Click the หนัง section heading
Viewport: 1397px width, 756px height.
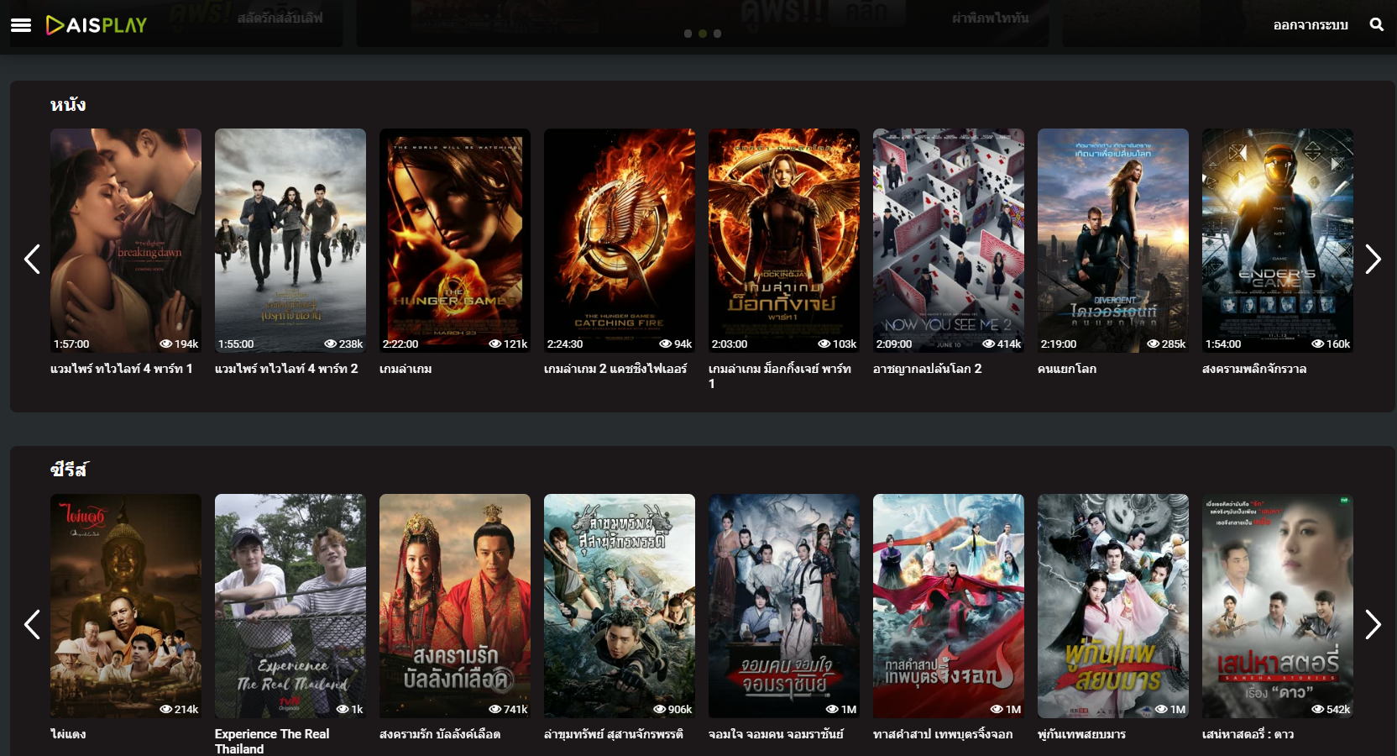click(x=68, y=105)
